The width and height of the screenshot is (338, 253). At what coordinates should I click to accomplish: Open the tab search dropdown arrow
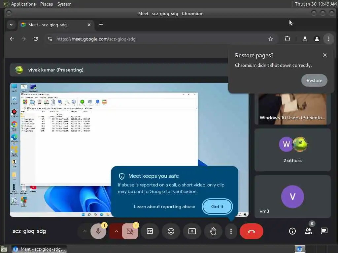11,25
